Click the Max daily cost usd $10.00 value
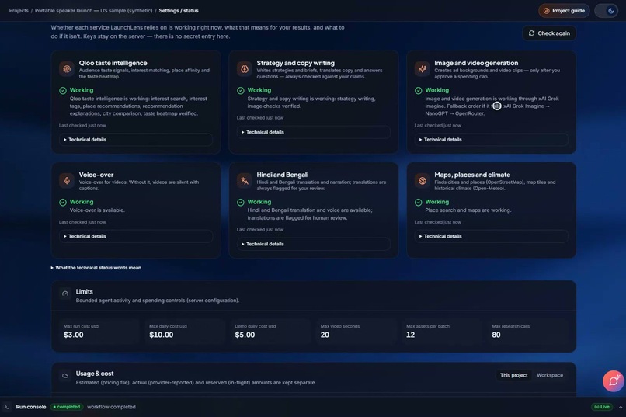 click(x=162, y=335)
